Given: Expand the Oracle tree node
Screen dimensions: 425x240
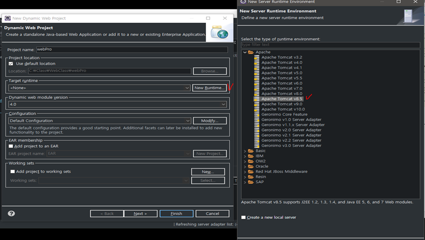Looking at the screenshot, I should (245, 166).
